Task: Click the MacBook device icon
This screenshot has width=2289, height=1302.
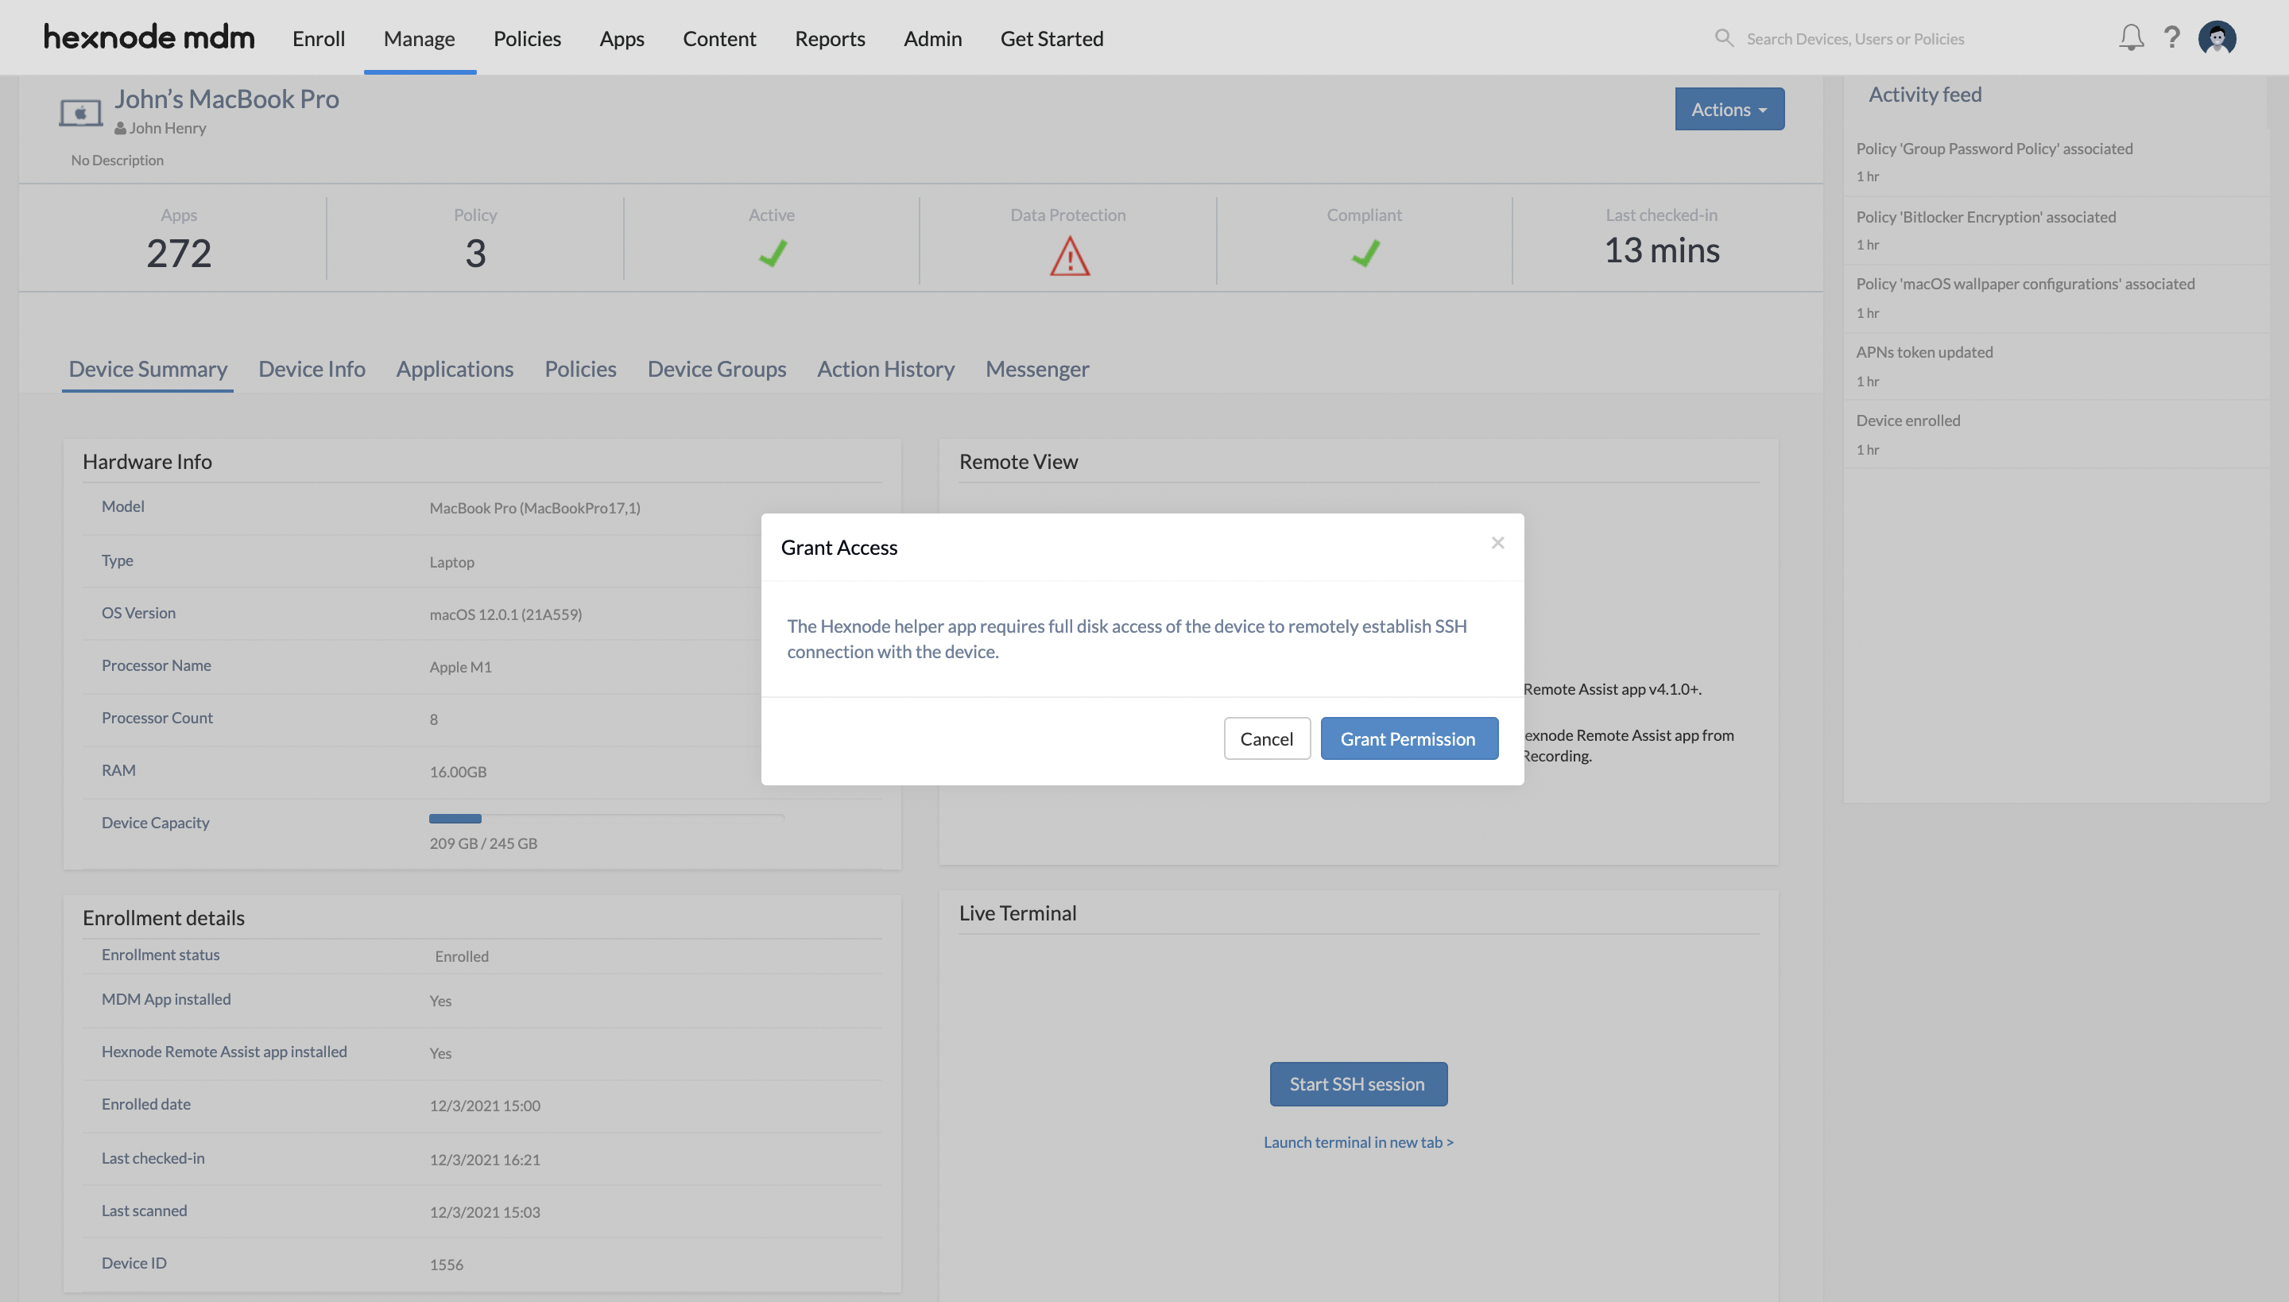Action: pos(80,113)
